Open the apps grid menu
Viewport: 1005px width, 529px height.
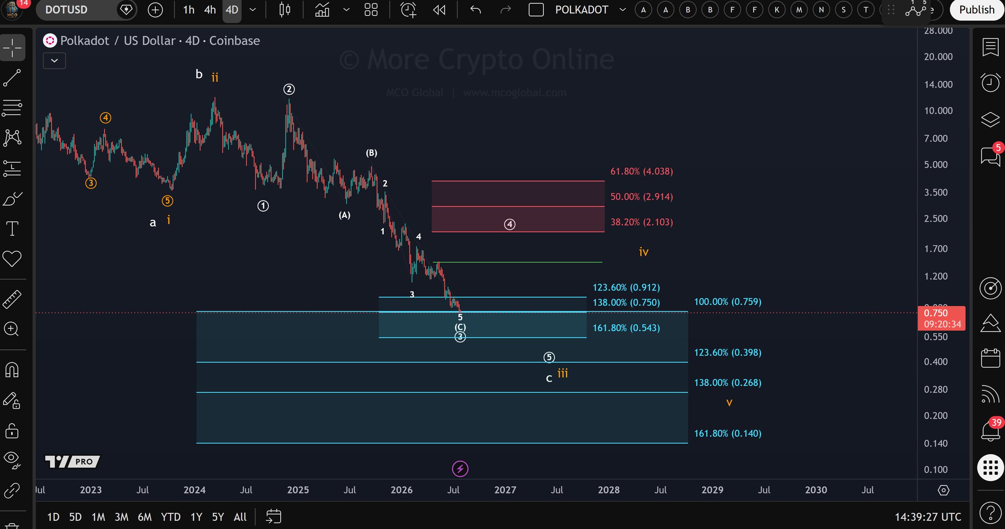click(990, 467)
